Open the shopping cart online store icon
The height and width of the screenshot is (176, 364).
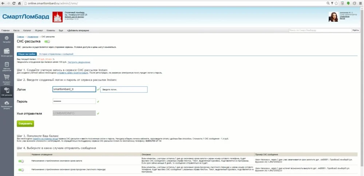click(x=7, y=79)
